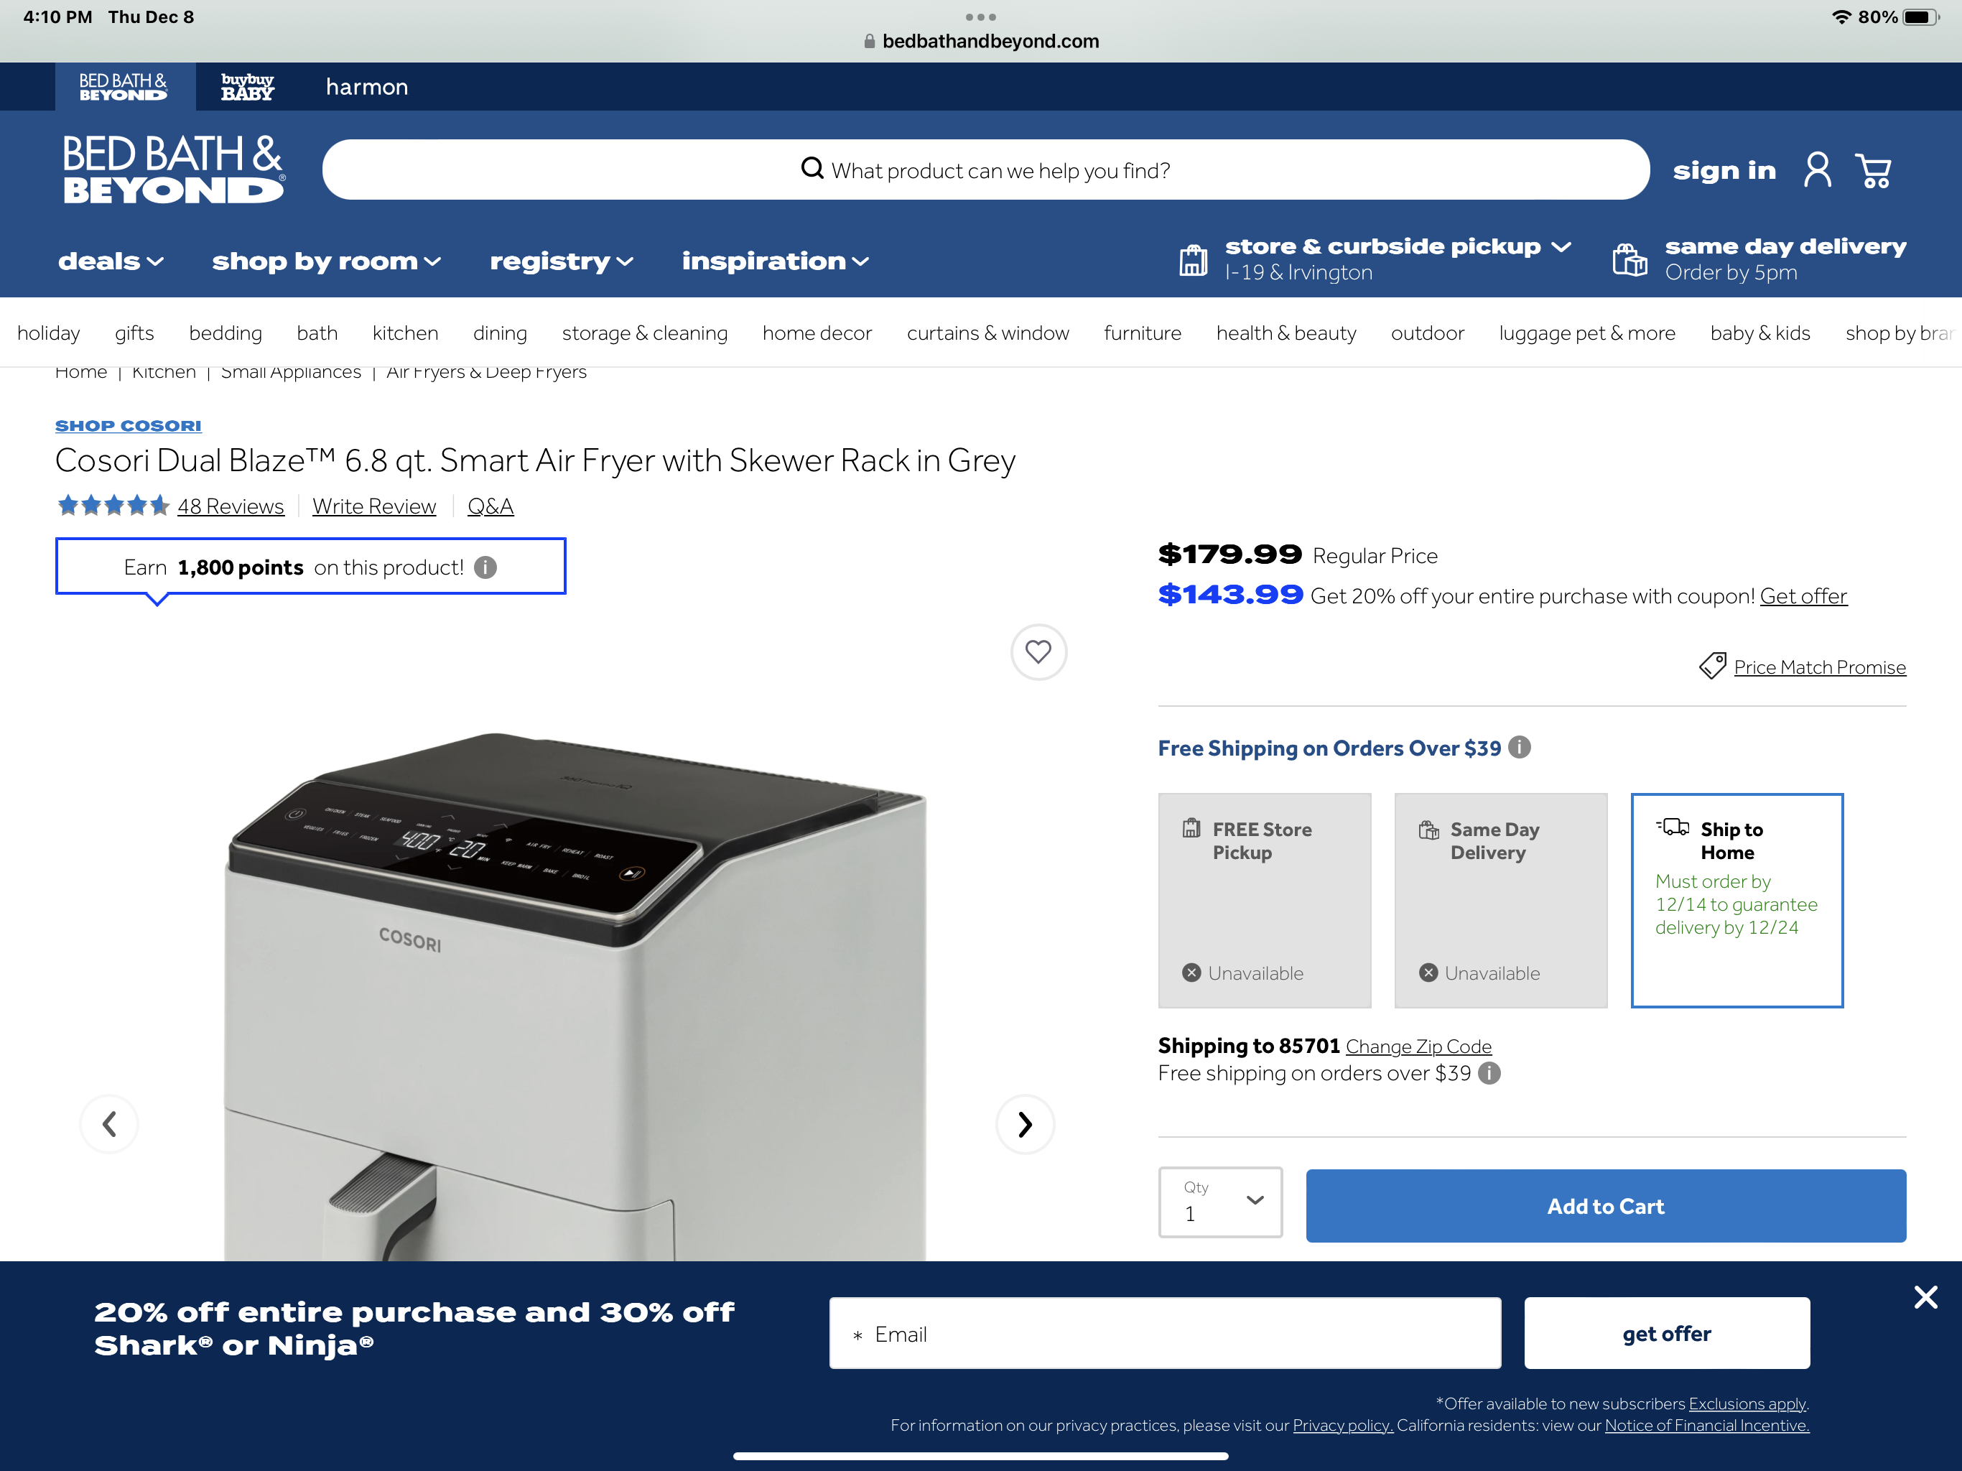
Task: Focus the product search field
Action: click(x=985, y=170)
